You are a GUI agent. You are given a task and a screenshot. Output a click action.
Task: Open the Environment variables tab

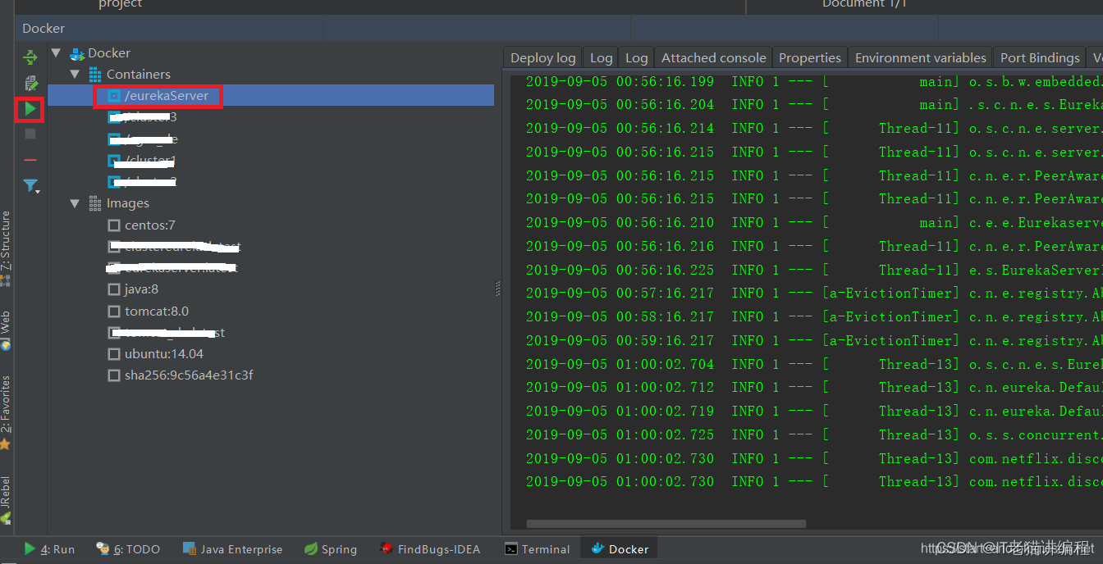point(921,57)
